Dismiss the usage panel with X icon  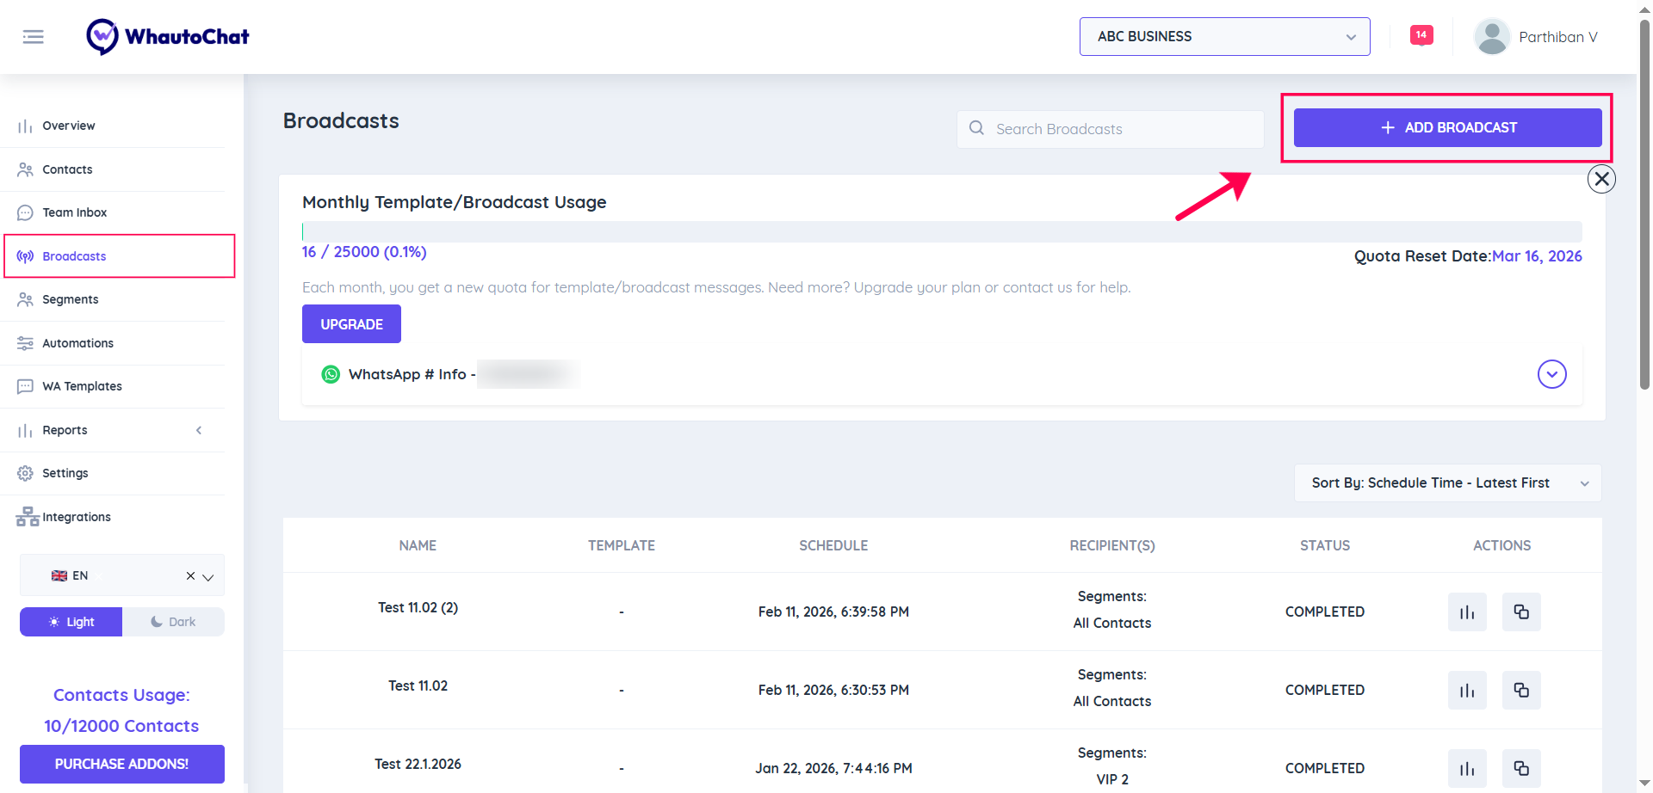(x=1600, y=179)
